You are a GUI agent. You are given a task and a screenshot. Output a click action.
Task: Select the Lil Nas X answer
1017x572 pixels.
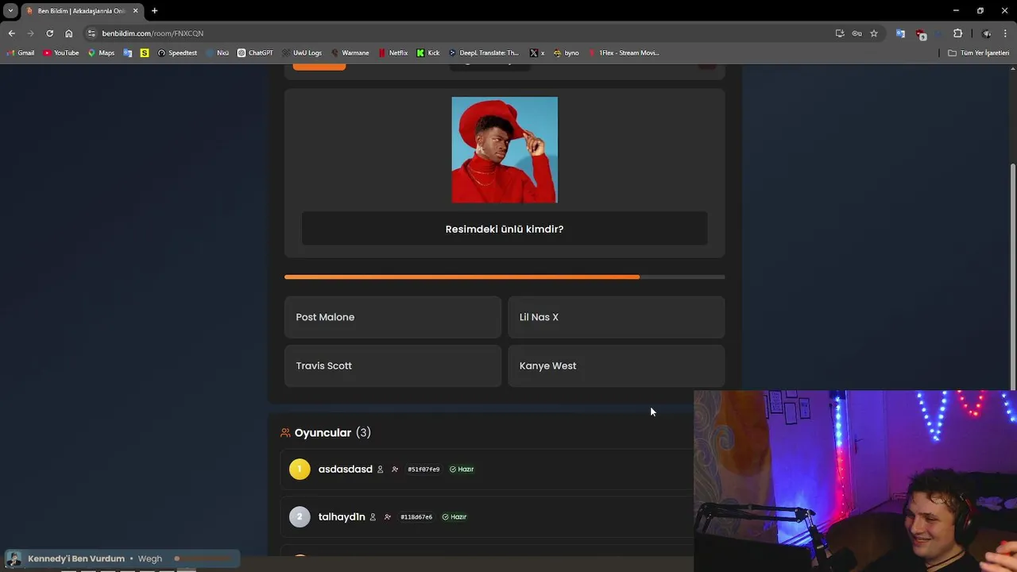point(616,317)
